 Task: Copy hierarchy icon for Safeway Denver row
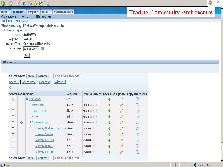[138, 146]
